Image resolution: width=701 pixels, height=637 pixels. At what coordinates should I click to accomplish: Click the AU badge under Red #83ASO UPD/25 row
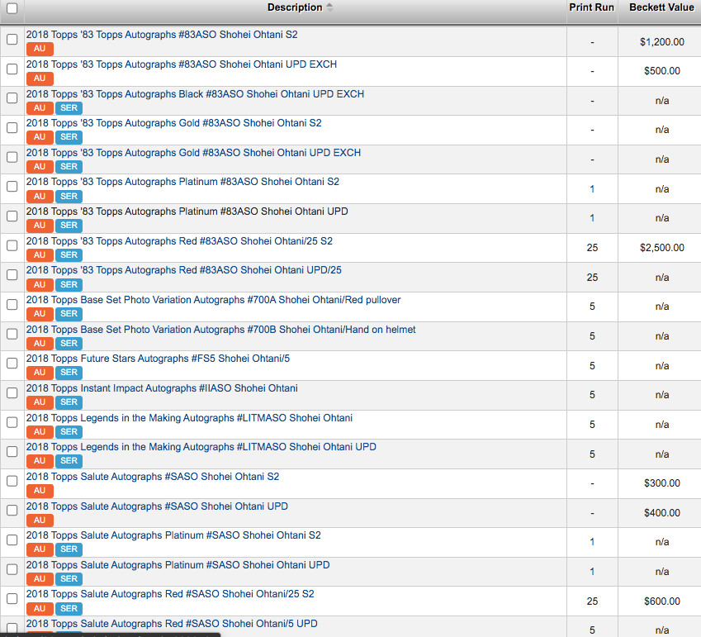tap(40, 284)
